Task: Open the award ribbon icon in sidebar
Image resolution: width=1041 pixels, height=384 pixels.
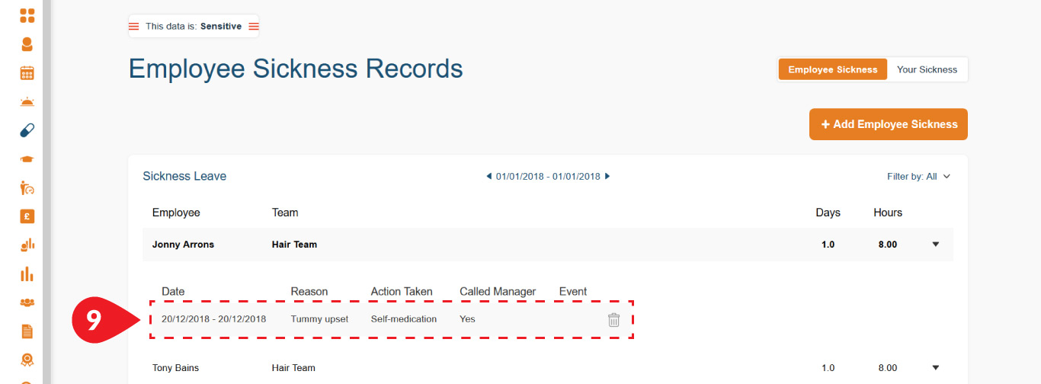Action: [27, 359]
